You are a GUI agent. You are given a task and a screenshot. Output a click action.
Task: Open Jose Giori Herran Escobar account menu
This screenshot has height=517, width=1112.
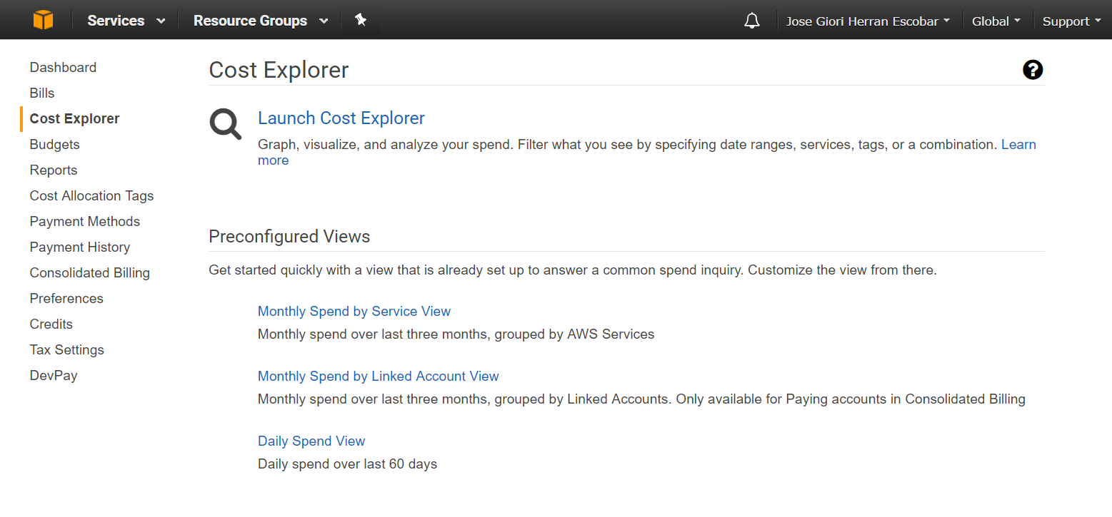(x=868, y=21)
